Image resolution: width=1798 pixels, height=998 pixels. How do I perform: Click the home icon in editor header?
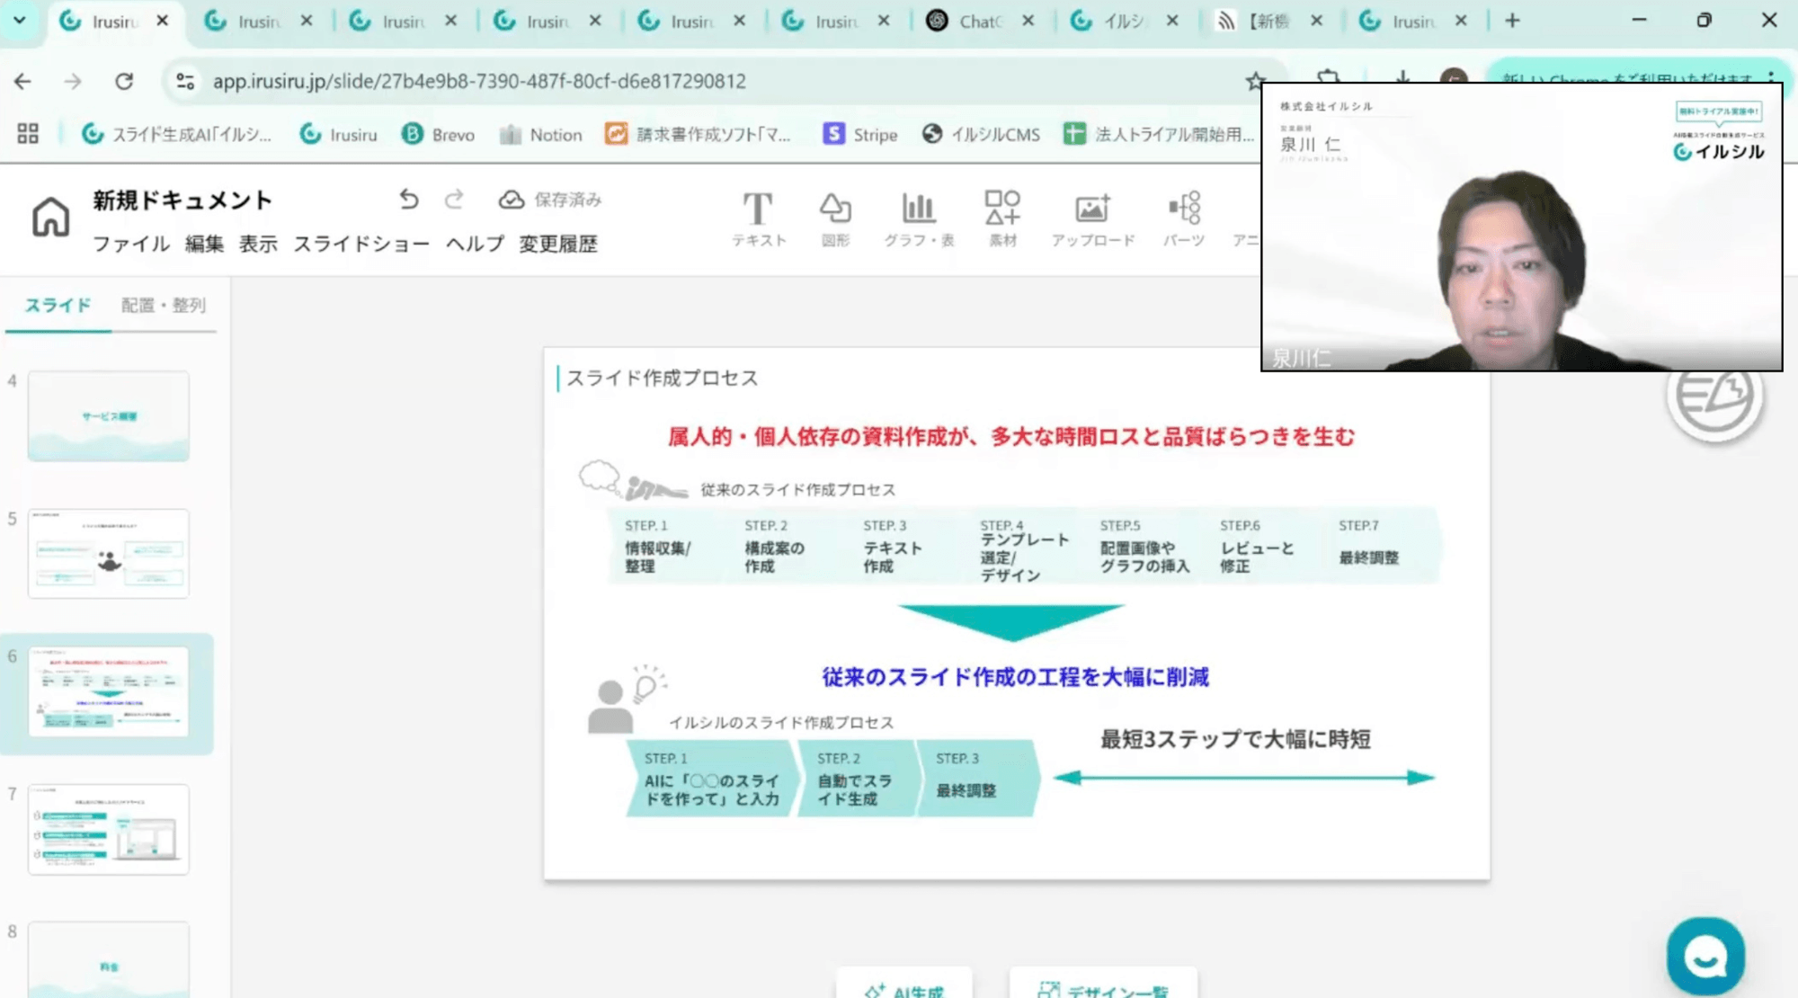(x=50, y=217)
